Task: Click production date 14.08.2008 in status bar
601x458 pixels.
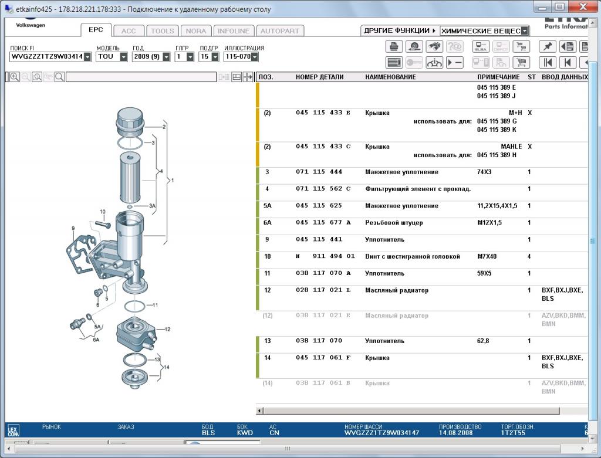Action: point(455,433)
